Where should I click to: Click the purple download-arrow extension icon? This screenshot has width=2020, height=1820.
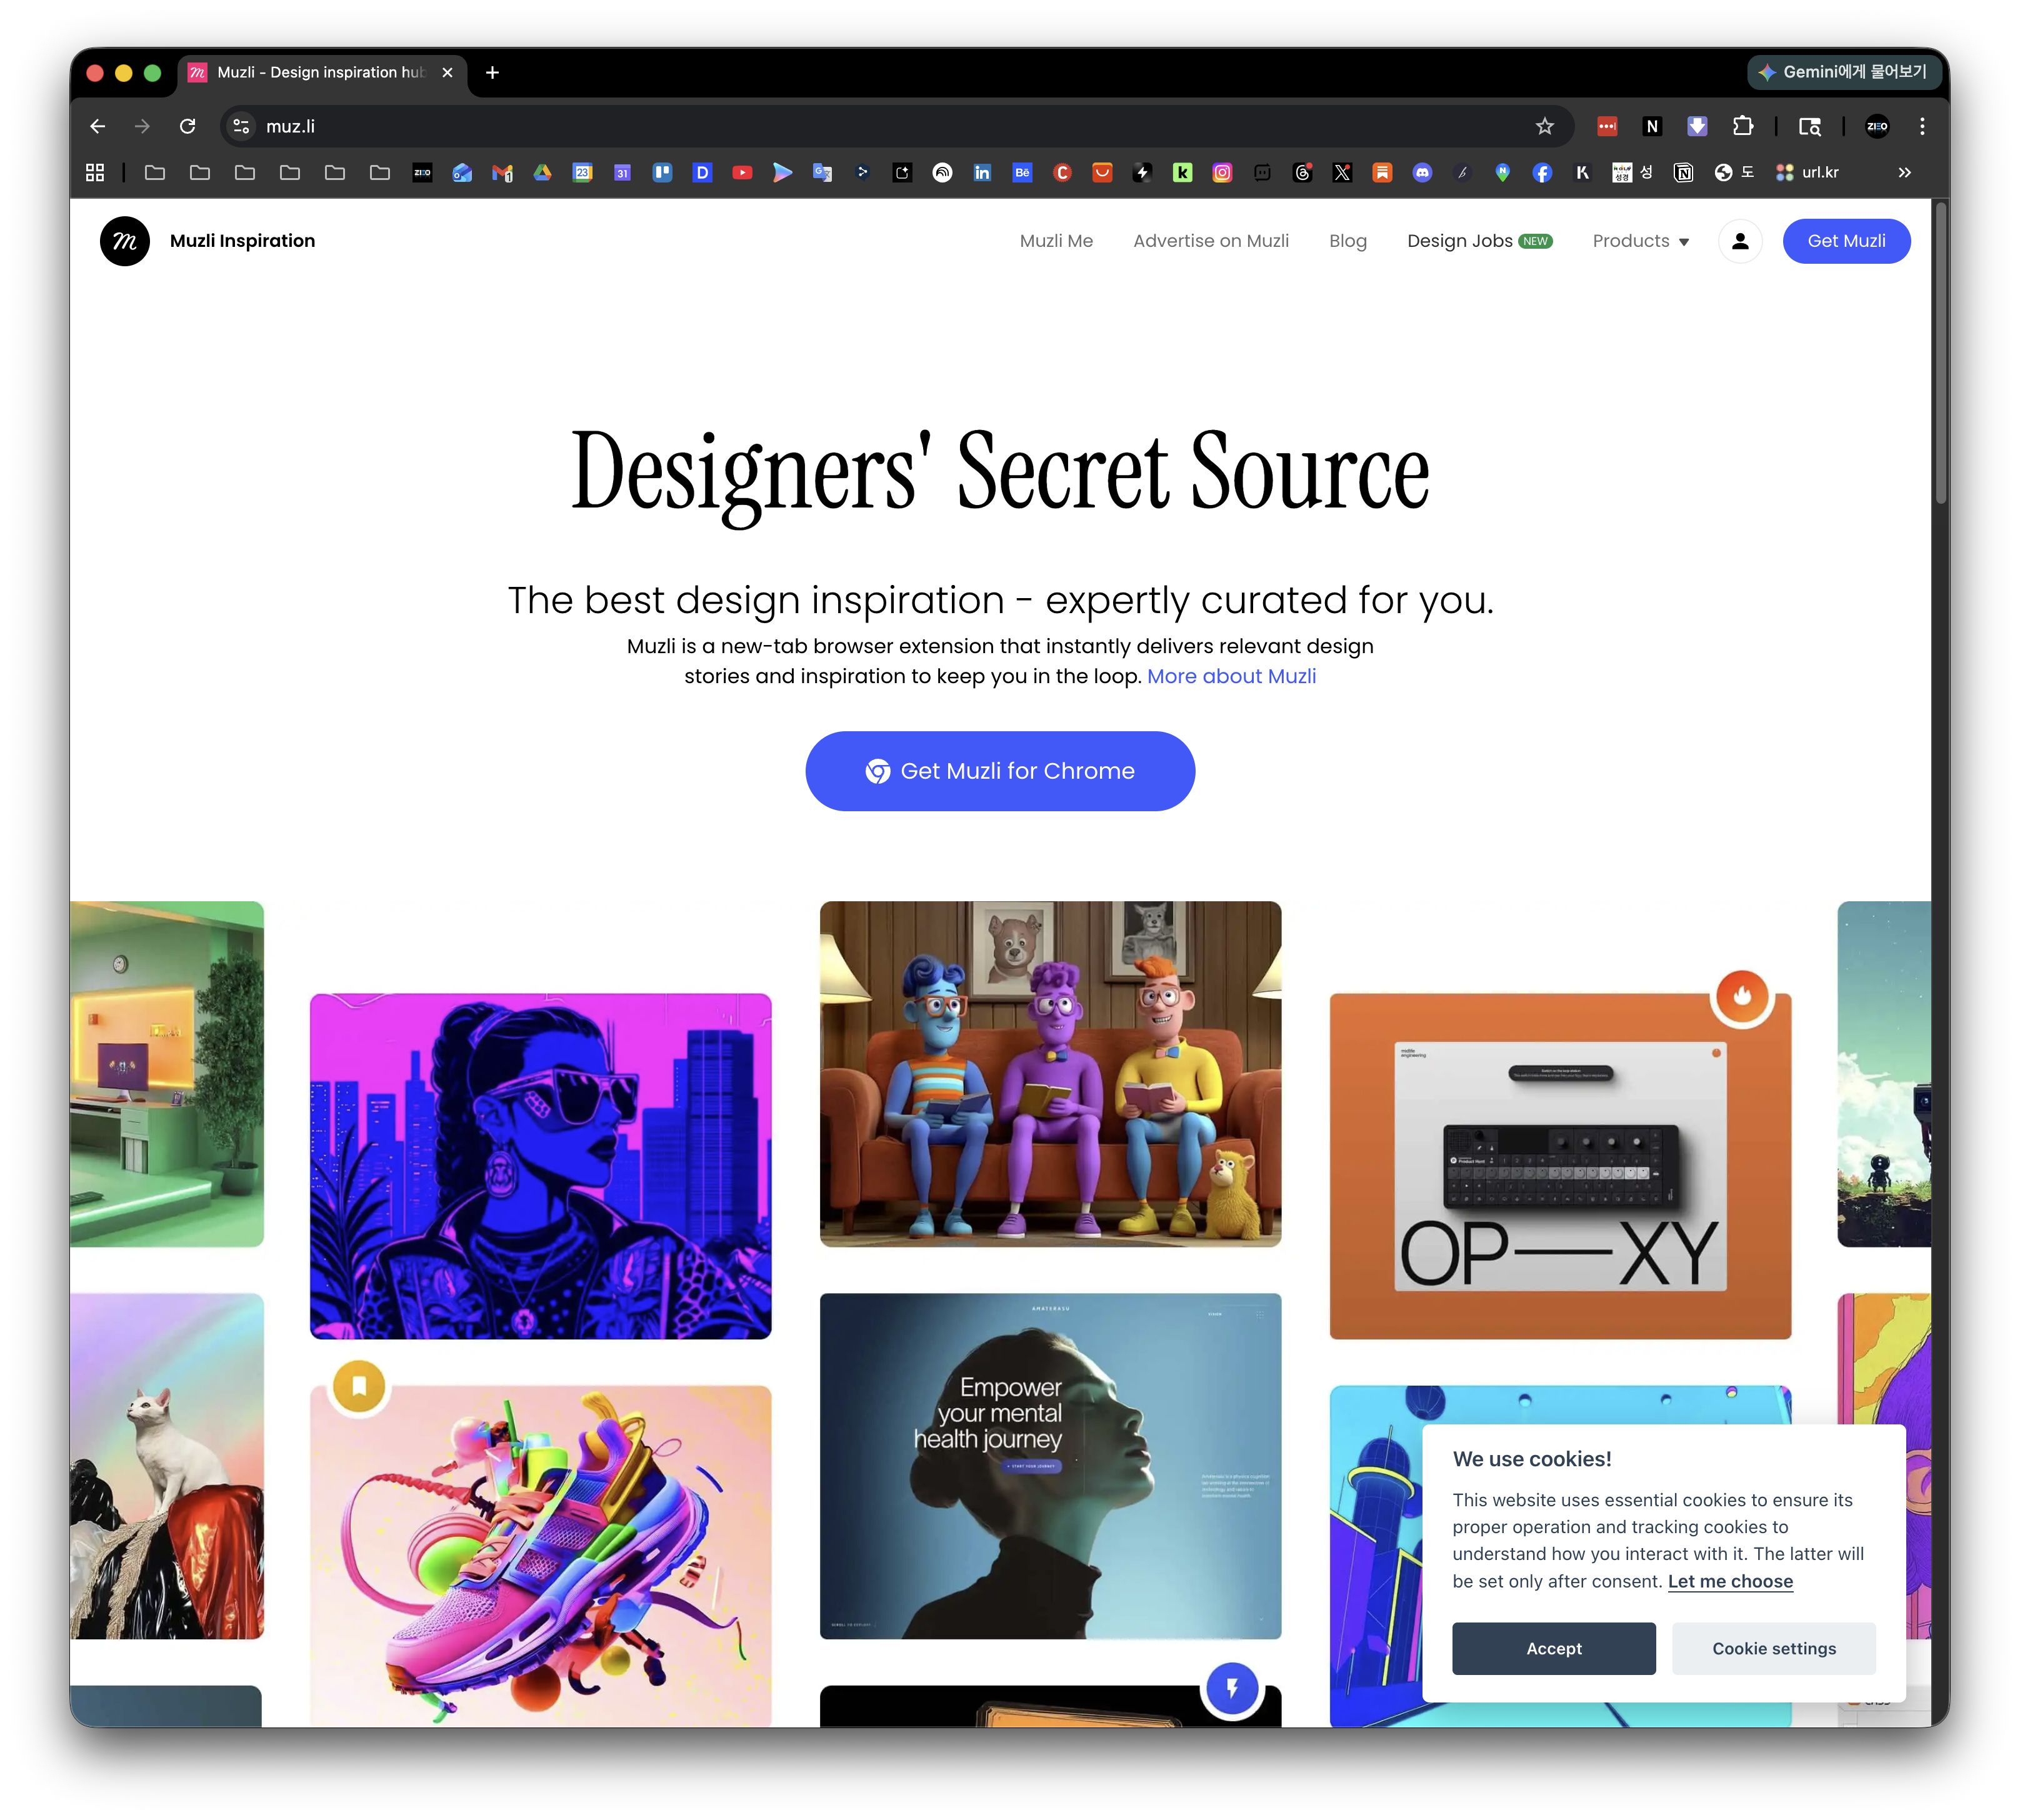[x=1697, y=126]
